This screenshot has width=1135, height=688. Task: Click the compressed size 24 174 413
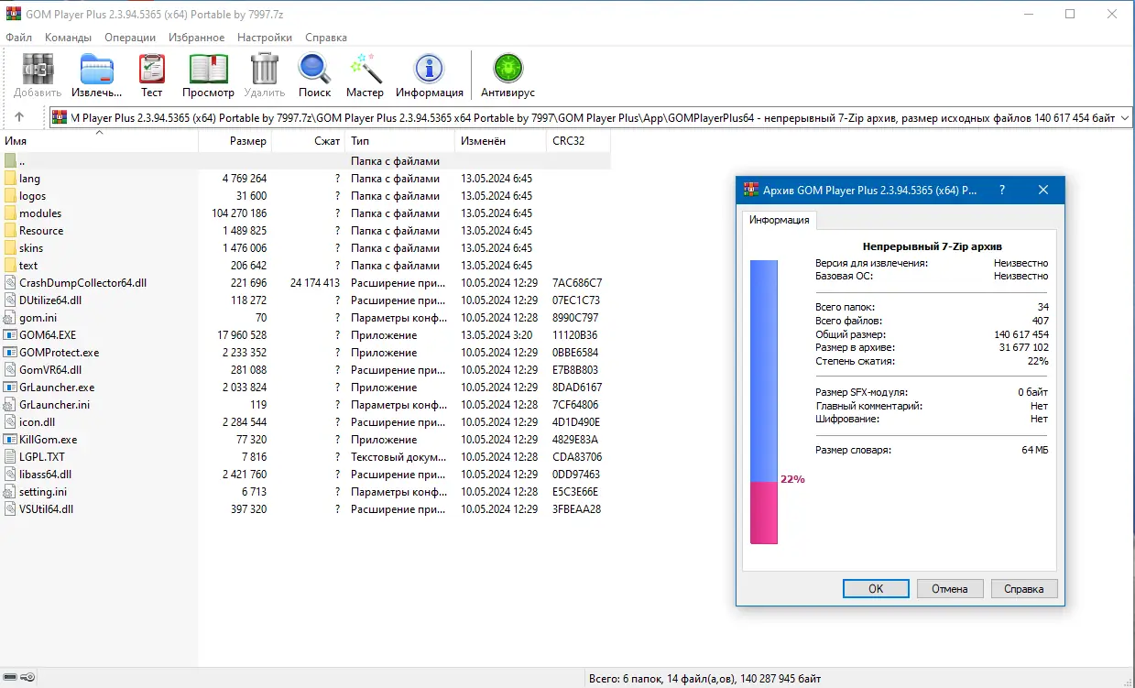coord(315,283)
